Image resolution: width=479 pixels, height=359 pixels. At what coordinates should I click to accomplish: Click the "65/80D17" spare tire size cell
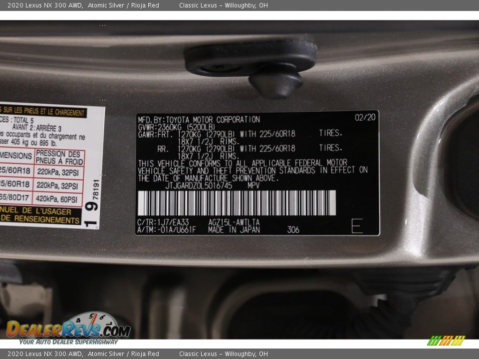point(14,198)
